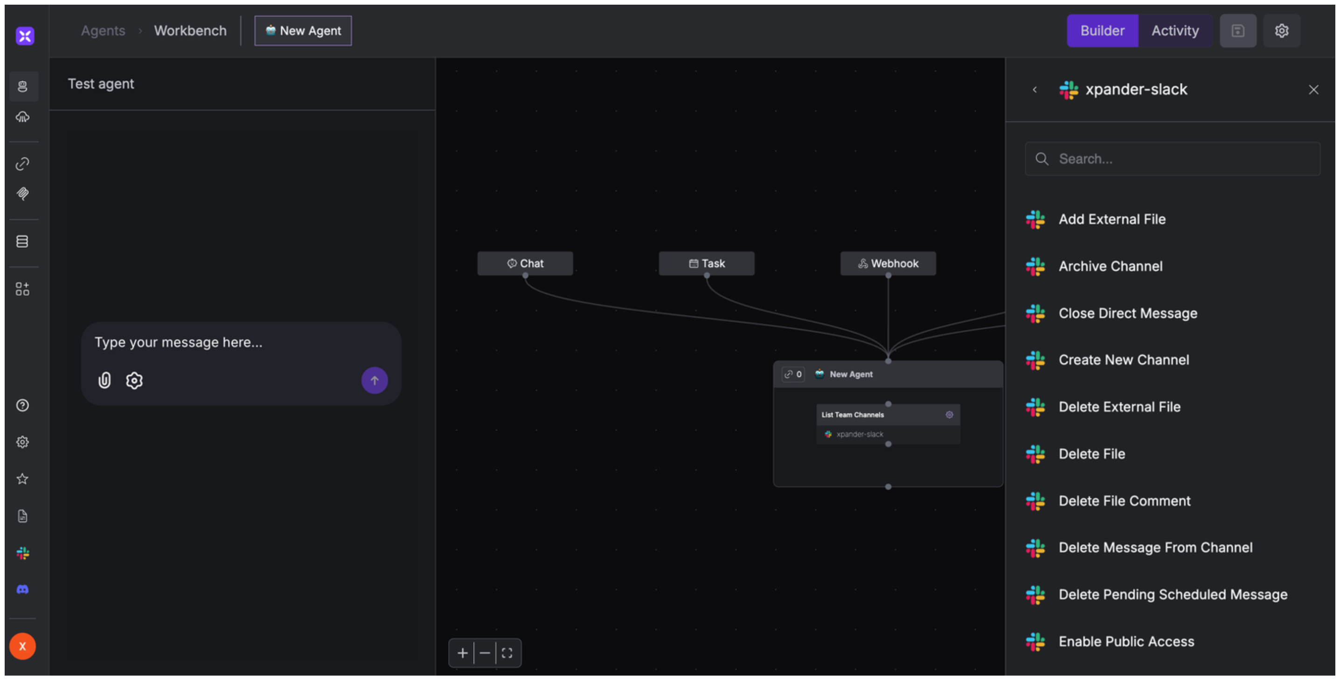Screen dimensions: 1340x680
Task: Click the Discord icon in left sidebar
Action: (x=22, y=590)
